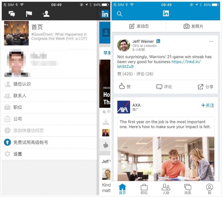Switch to the 人脉 tab in bottom bar

pyautogui.click(x=166, y=189)
